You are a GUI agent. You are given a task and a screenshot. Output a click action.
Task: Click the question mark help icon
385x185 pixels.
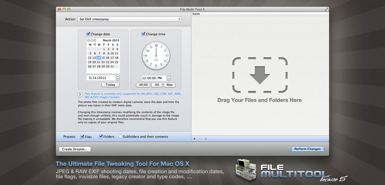coord(80,95)
